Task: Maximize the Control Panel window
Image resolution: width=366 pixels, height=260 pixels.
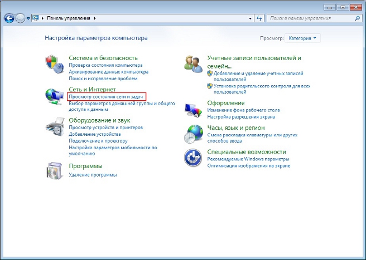Action: click(343, 7)
